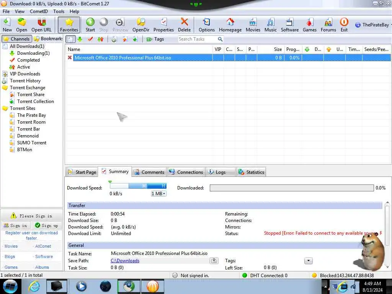
Task: Click the New task toolbar icon
Action: [x=7, y=25]
